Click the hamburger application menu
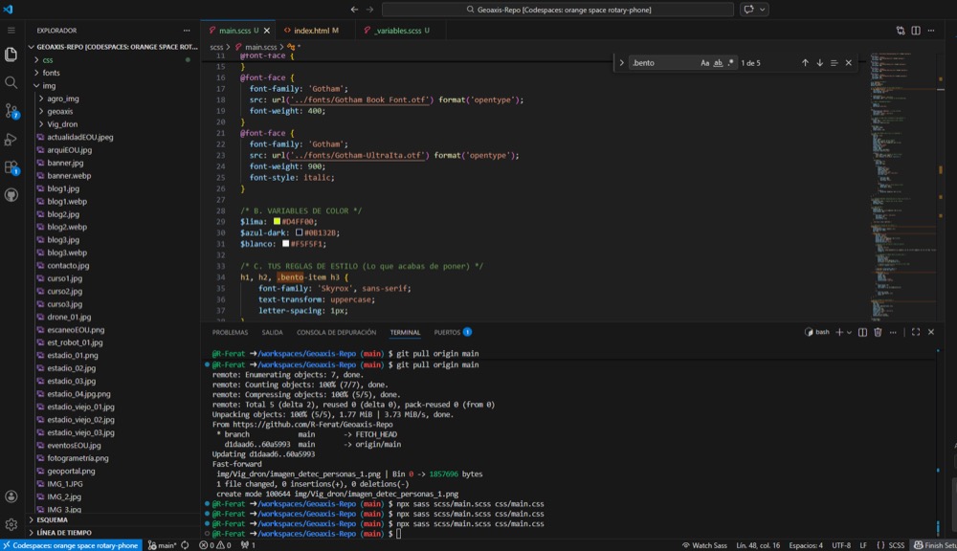This screenshot has width=957, height=551. (11, 30)
